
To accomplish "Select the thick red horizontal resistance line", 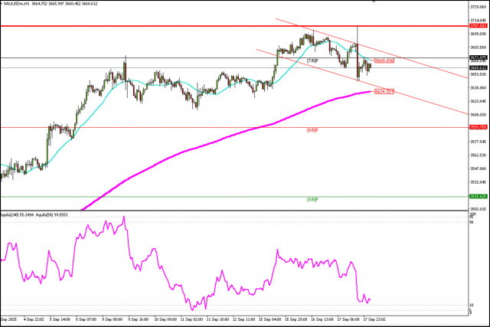I will tap(234, 26).
